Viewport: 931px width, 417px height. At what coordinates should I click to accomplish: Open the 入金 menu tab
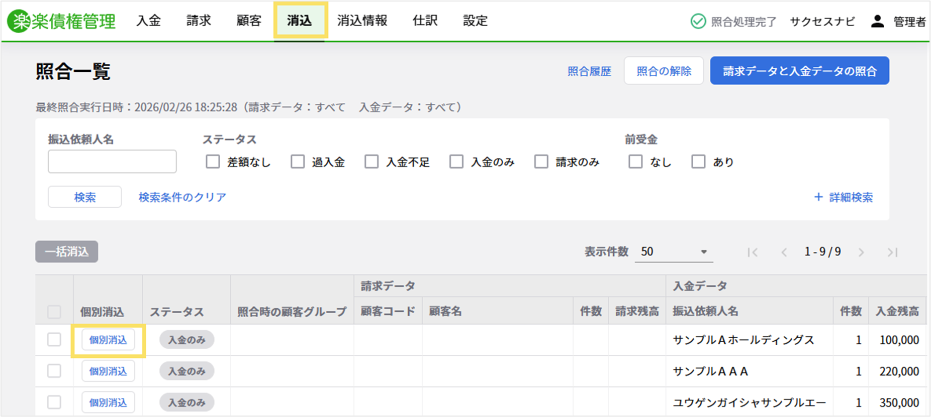149,21
